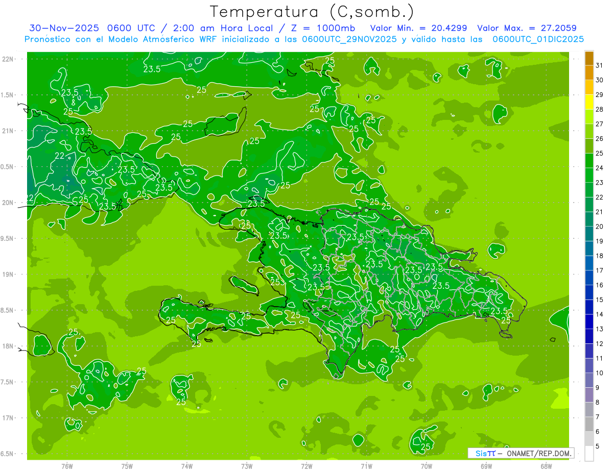This screenshot has width=613, height=473.
Task: Click the yellow color bar segment between 28 and 29
Action: (589, 102)
